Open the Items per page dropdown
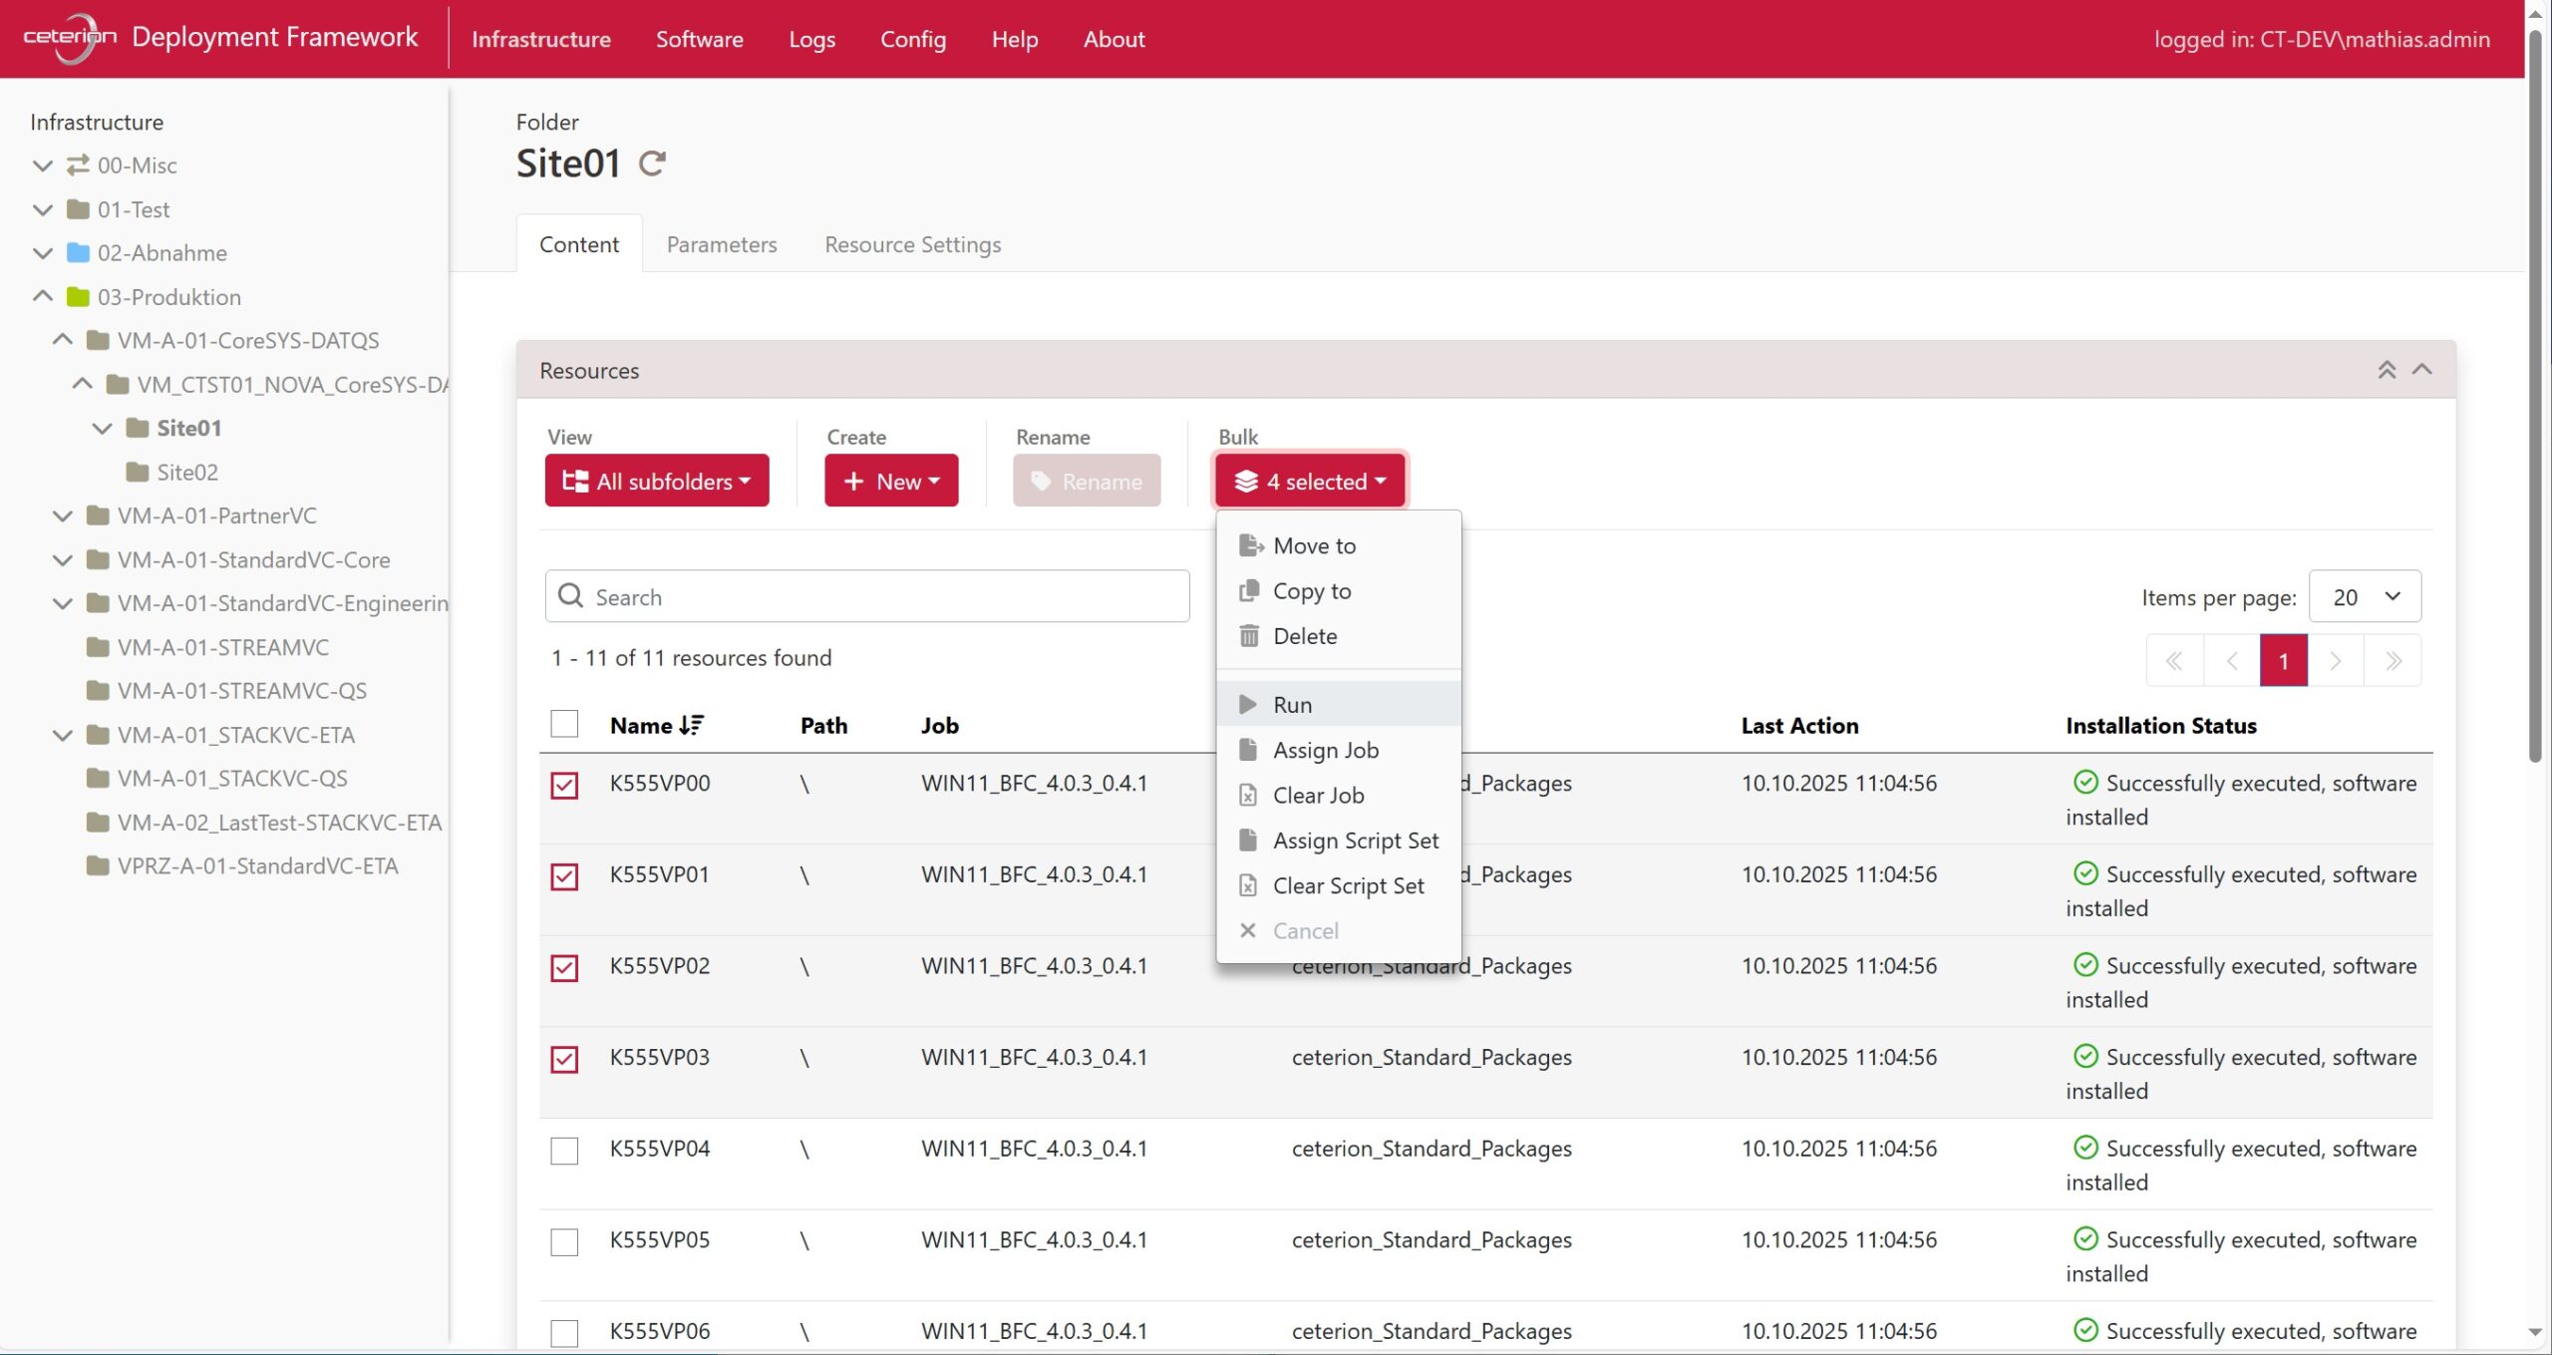The width and height of the screenshot is (2552, 1355). (x=2364, y=596)
